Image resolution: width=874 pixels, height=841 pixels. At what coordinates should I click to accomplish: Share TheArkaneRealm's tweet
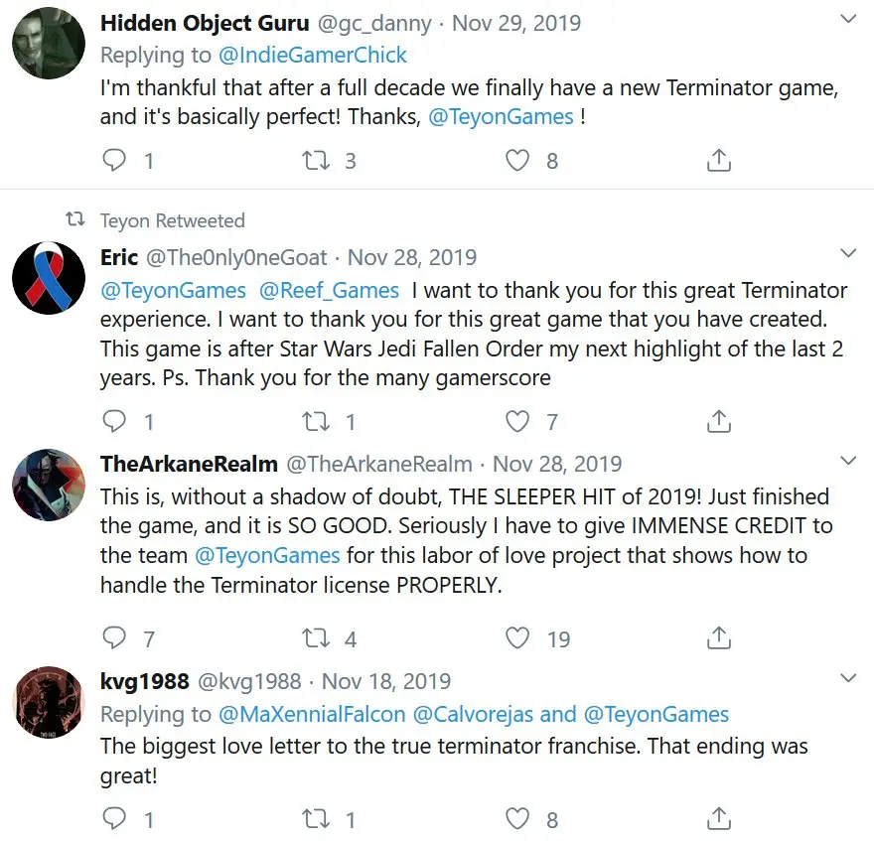[x=719, y=637]
